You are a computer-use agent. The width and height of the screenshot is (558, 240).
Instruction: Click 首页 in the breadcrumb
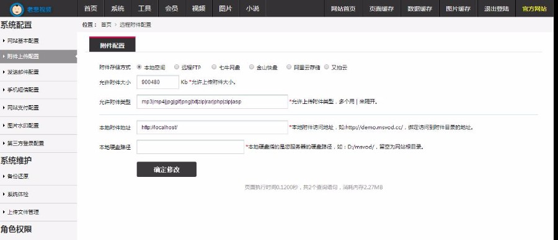106,25
